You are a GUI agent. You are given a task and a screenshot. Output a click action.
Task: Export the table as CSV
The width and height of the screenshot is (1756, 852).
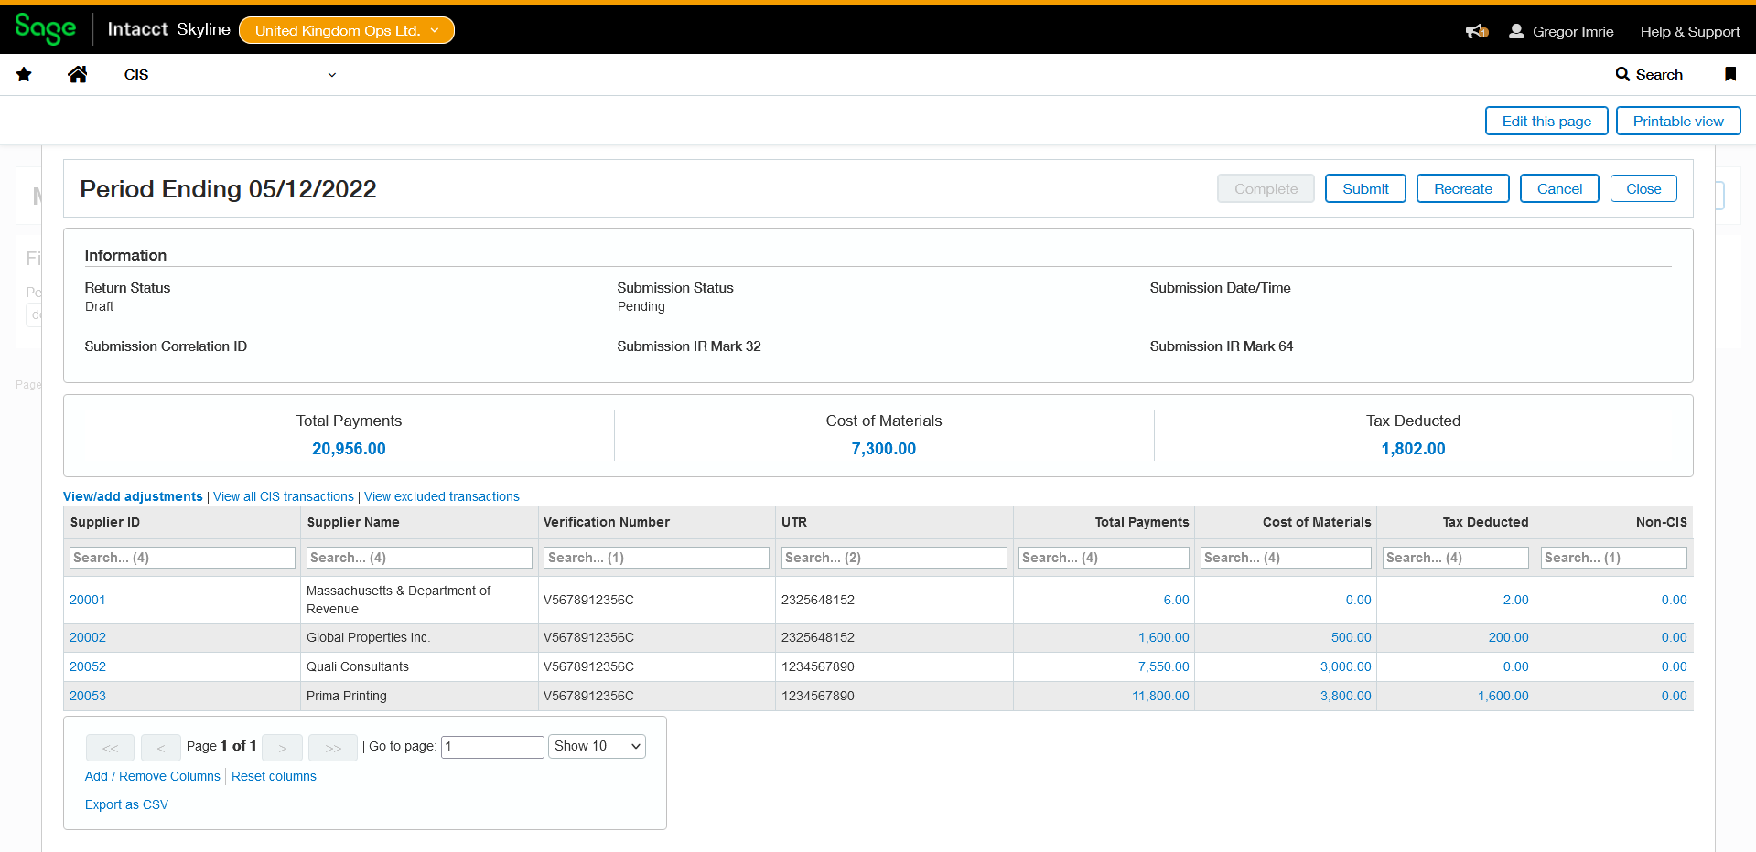click(126, 804)
